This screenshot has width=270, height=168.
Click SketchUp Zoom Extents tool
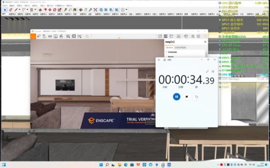pyautogui.click(x=95, y=10)
